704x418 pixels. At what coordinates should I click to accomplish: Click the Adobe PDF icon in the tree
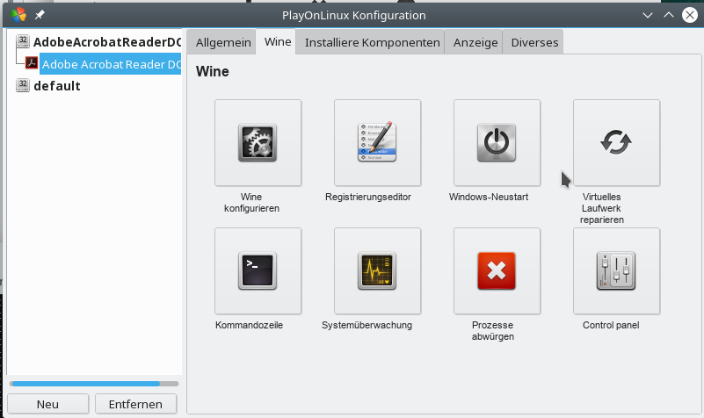[32, 62]
